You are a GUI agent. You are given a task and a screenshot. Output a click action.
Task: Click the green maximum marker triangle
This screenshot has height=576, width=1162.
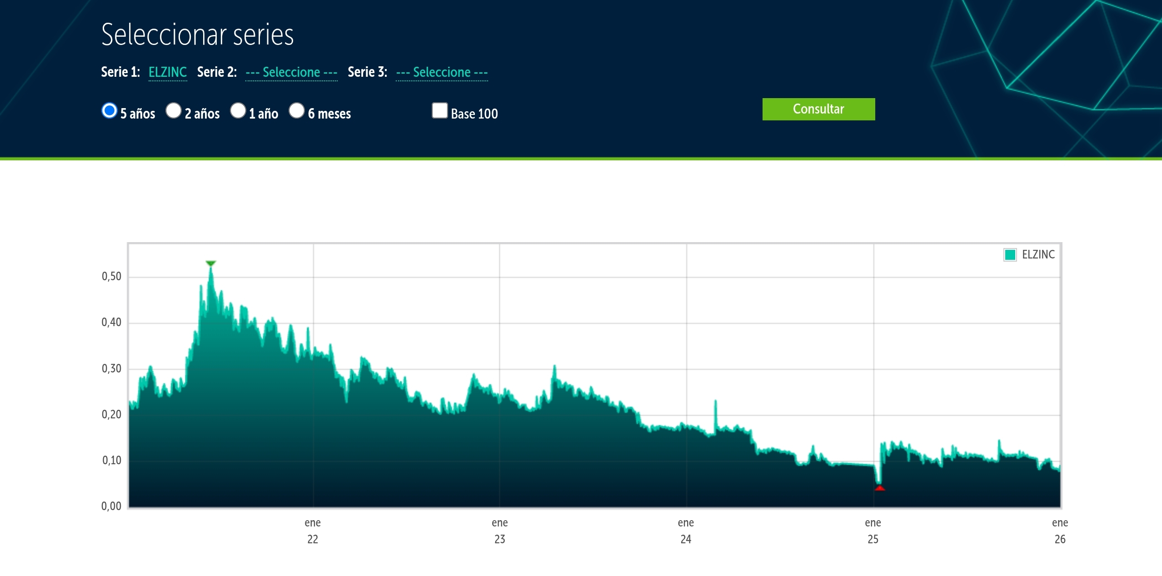point(210,263)
